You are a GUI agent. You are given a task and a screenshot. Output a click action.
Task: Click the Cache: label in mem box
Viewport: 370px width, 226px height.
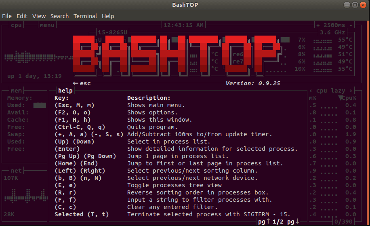pyautogui.click(x=18, y=120)
